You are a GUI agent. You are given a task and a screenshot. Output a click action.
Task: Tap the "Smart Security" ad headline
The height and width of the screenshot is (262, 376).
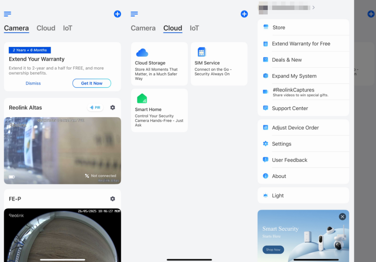280,229
